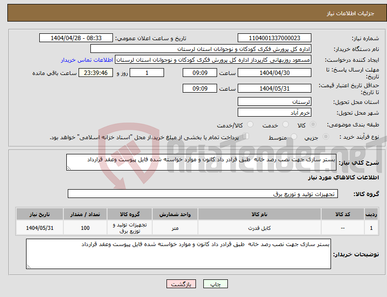Screen dimensions: 387x297
Task: Select the کالا/خدمت radio button
Action: (x=250, y=124)
